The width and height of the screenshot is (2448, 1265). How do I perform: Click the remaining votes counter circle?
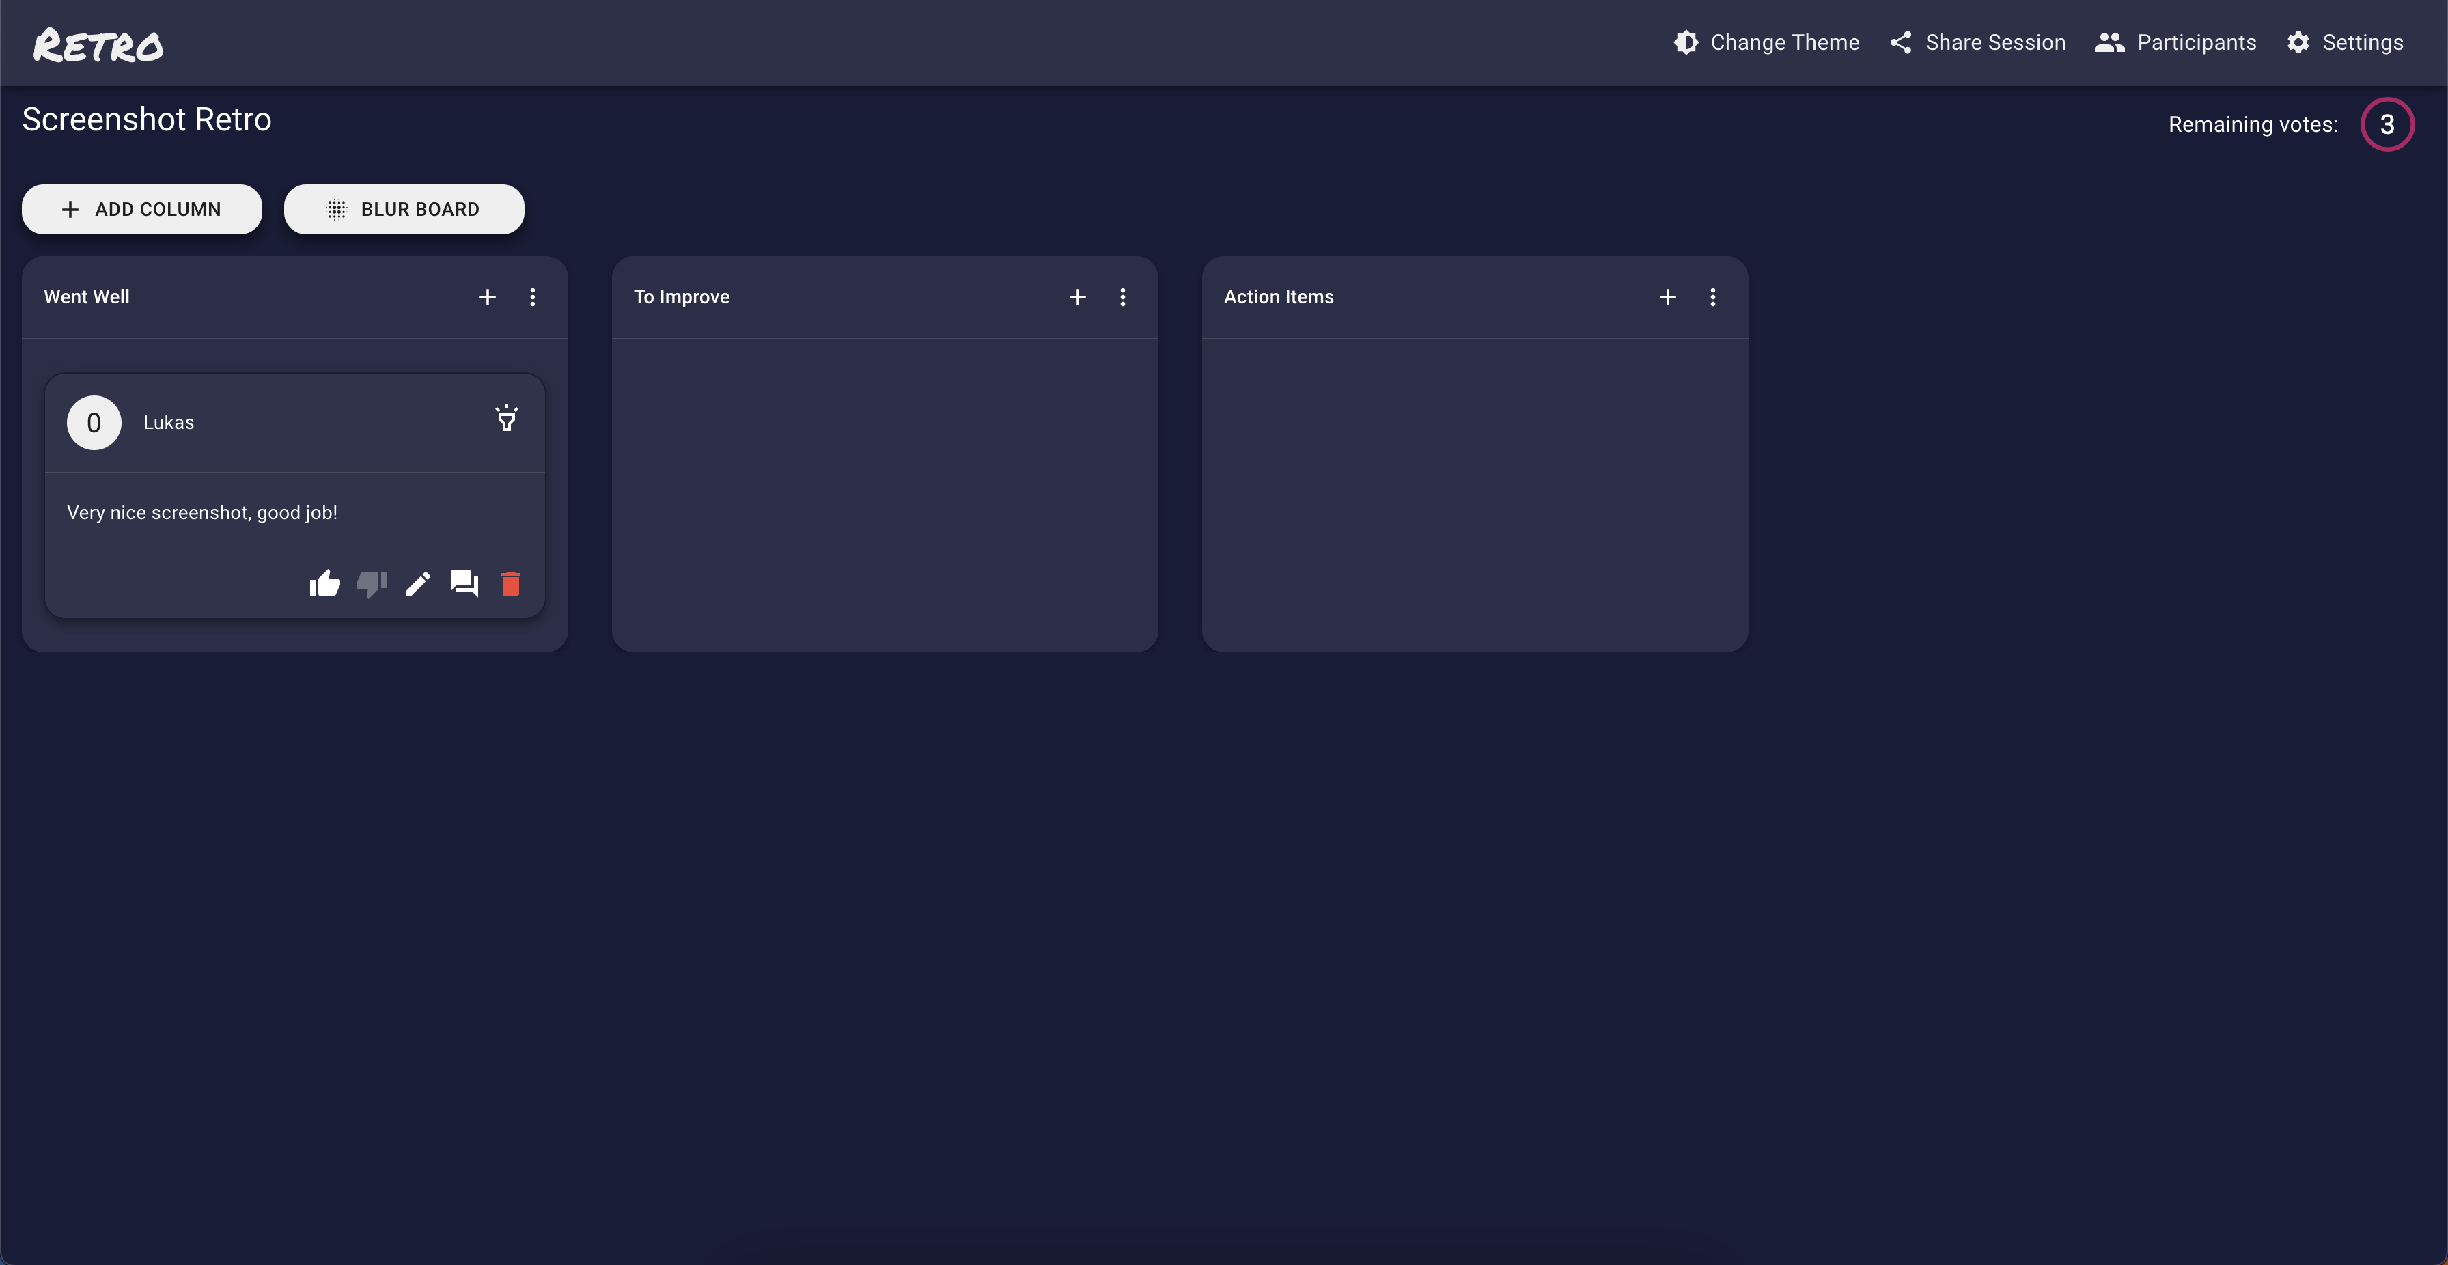[x=2387, y=124]
